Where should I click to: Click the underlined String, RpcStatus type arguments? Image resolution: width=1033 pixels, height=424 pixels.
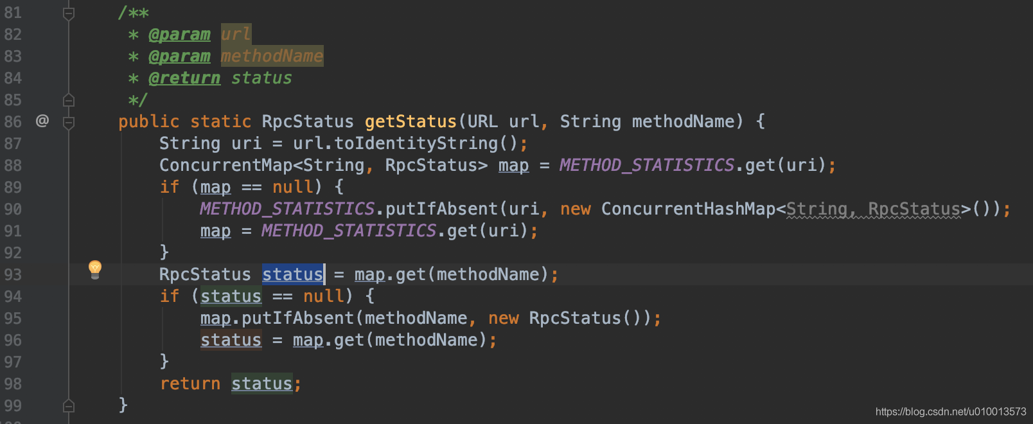(874, 209)
